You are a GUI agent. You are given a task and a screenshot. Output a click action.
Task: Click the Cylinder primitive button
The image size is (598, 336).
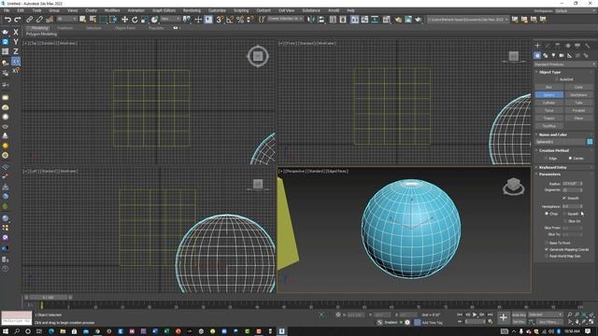(548, 103)
